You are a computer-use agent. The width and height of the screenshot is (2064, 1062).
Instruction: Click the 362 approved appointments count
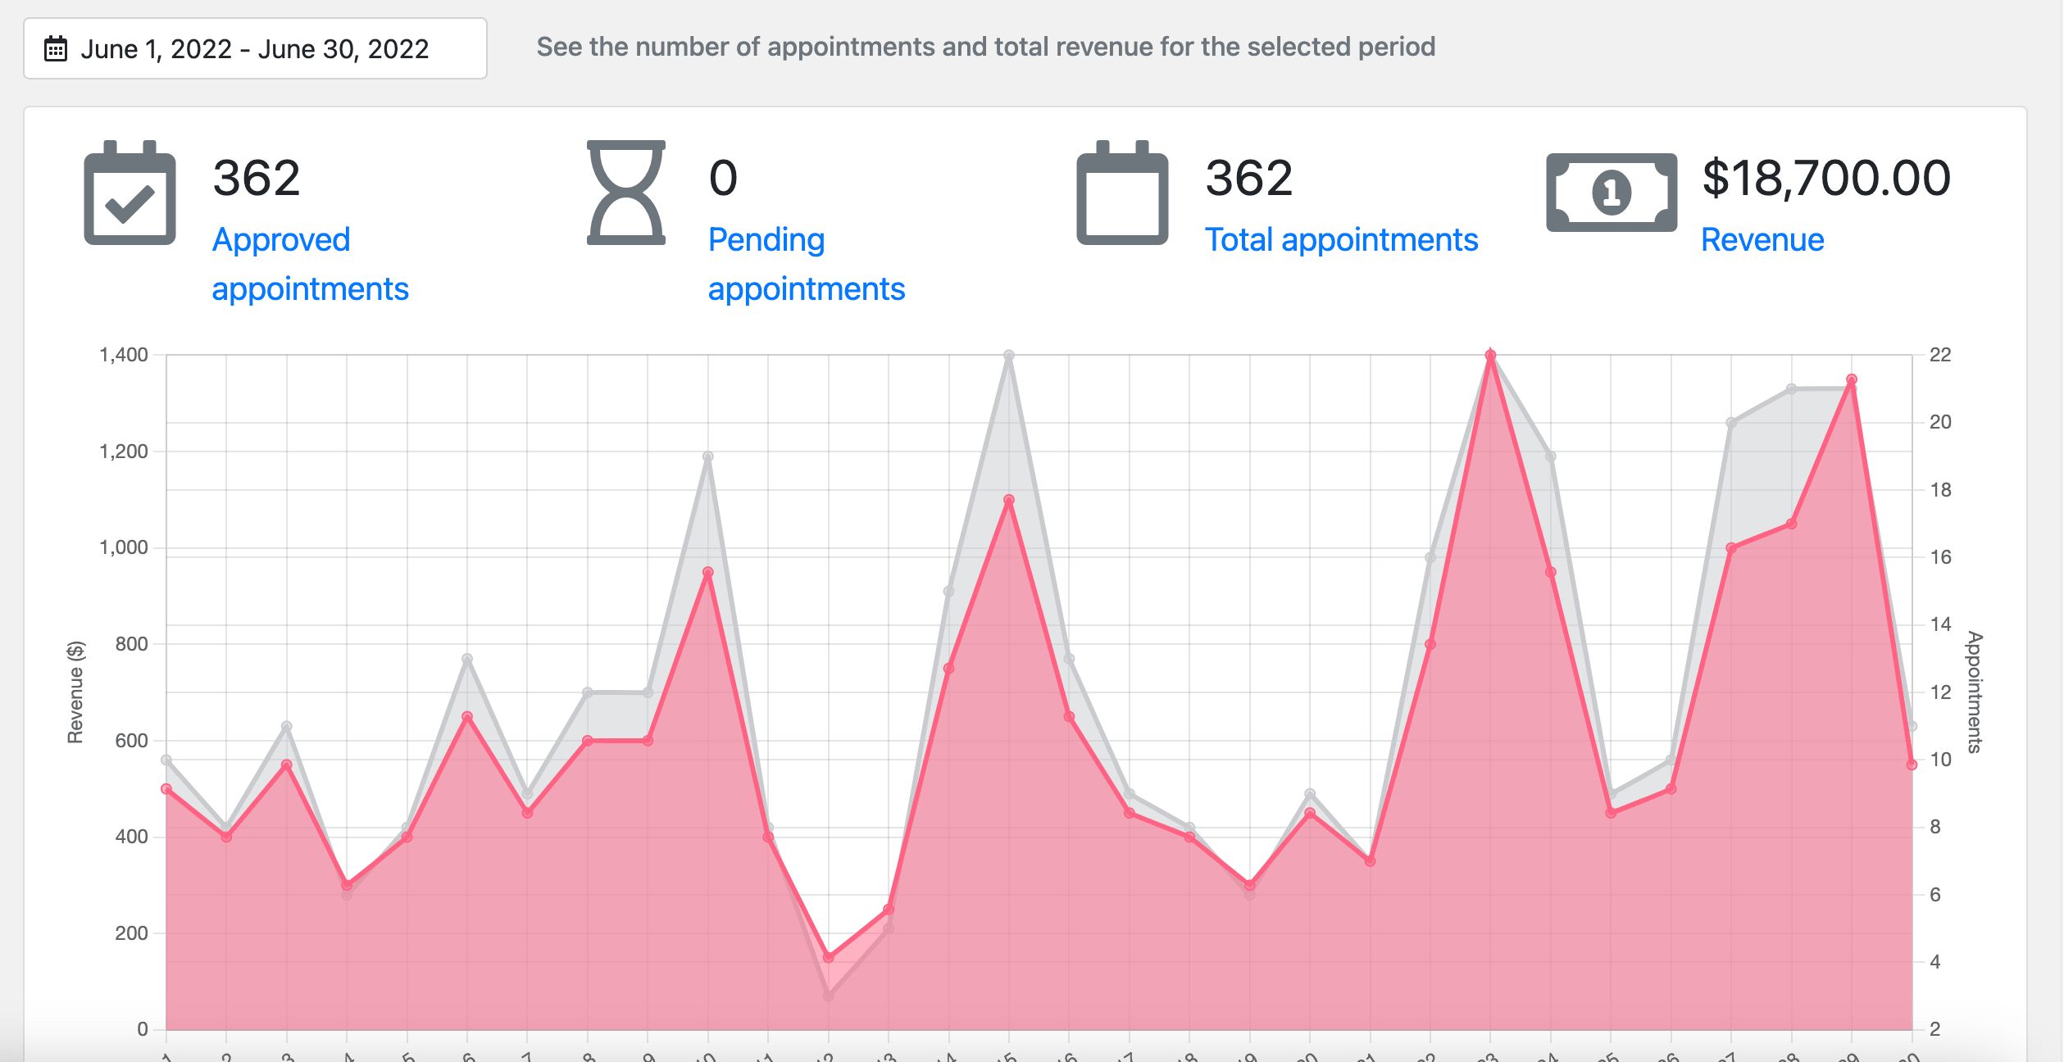click(257, 179)
